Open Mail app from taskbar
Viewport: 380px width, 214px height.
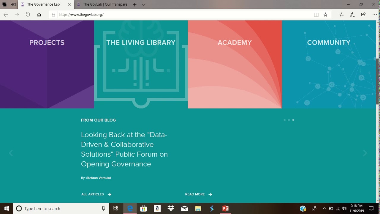184,208
